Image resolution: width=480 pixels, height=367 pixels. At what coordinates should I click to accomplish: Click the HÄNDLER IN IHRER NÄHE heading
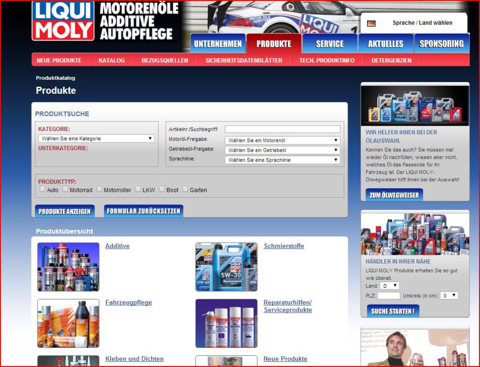click(x=398, y=262)
